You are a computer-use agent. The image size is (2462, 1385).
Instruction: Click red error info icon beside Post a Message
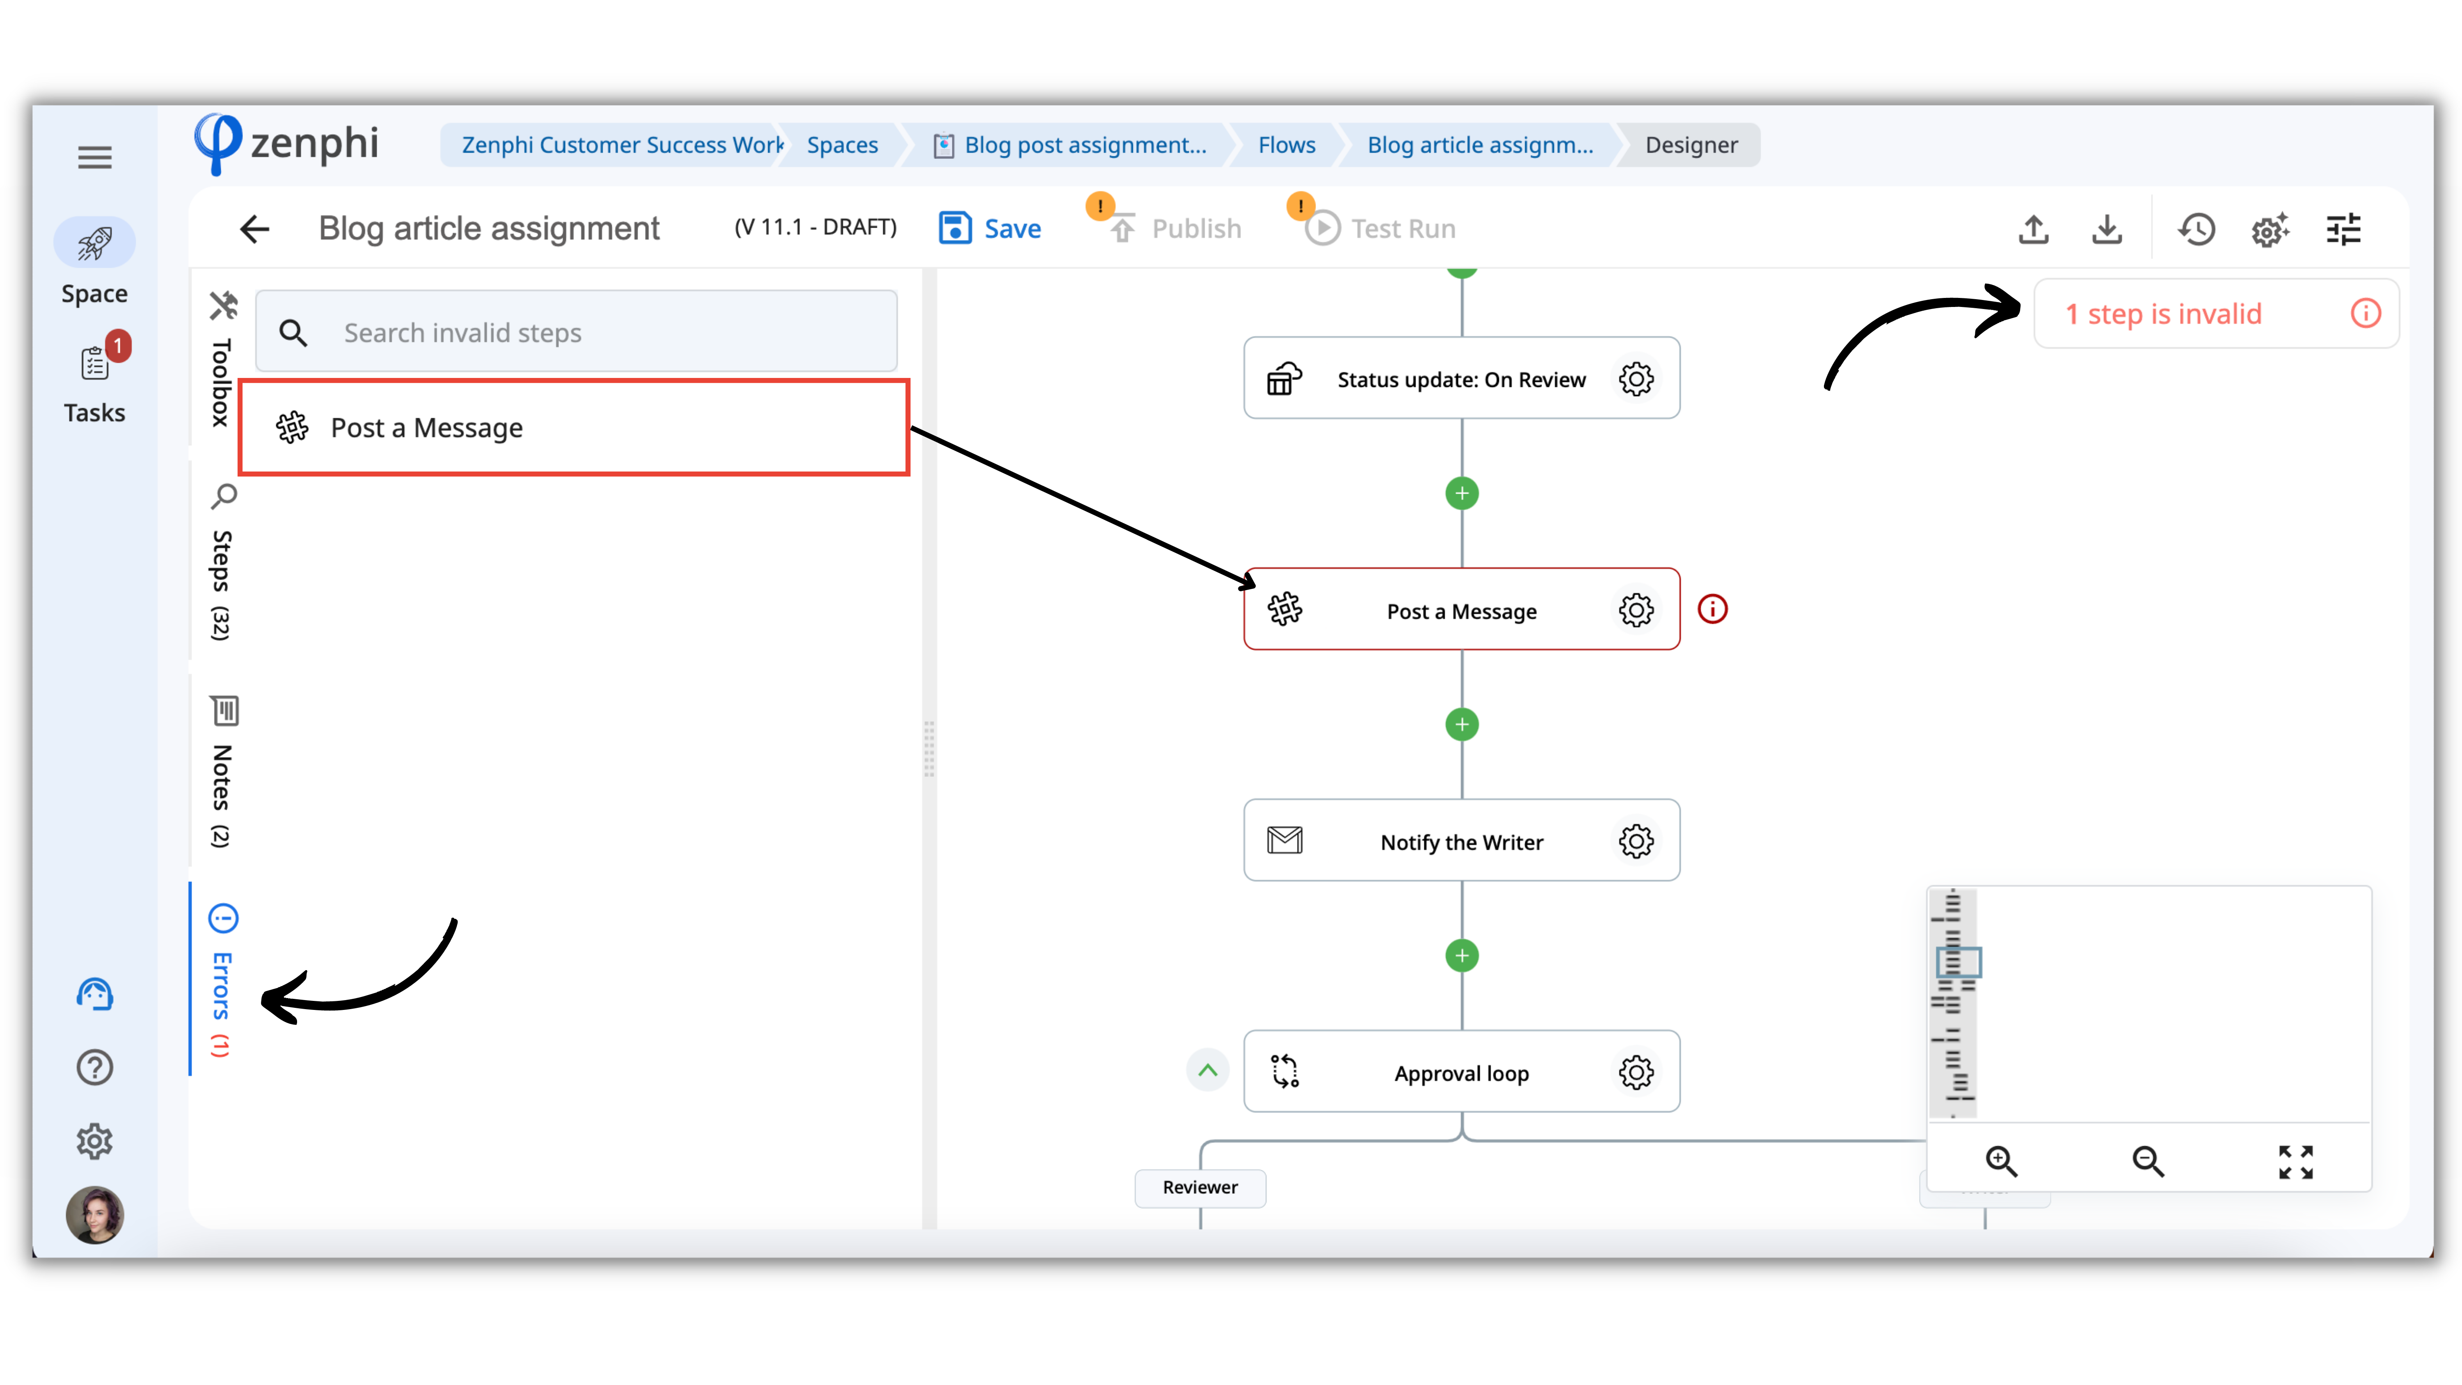point(1712,609)
